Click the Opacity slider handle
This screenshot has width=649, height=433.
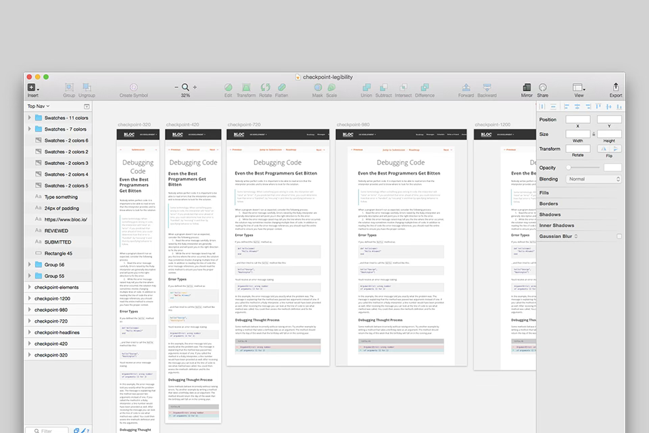[569, 167]
